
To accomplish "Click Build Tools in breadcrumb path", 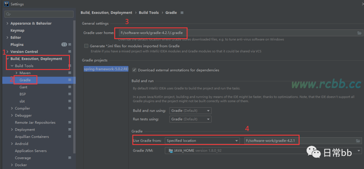I will pyautogui.click(x=149, y=13).
